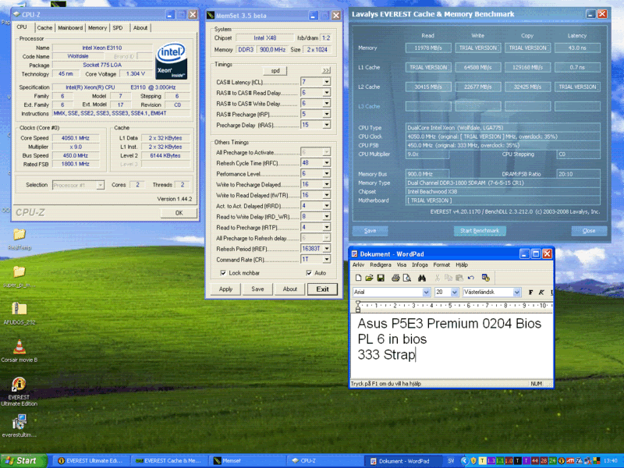Click the Apply button in MemSet
Image resolution: width=624 pixels, height=468 pixels.
point(225,289)
